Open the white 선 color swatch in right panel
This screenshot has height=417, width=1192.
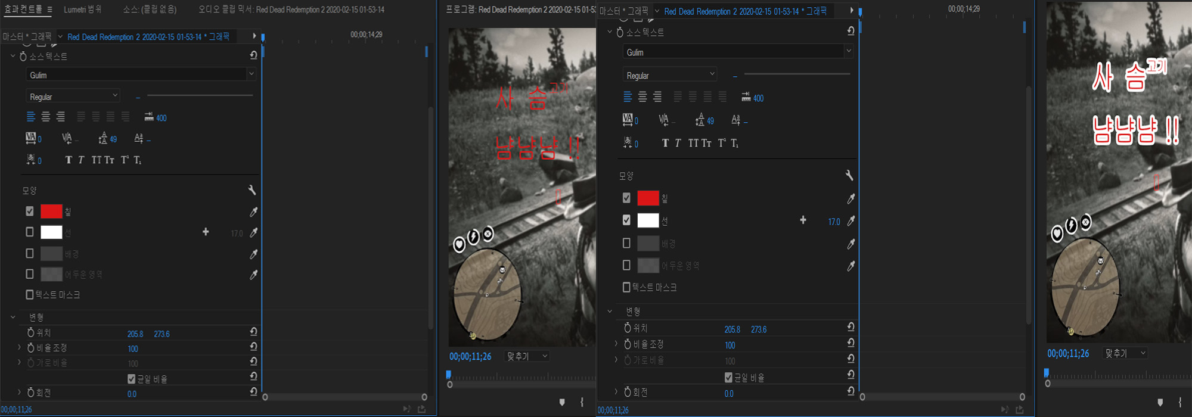coord(648,220)
